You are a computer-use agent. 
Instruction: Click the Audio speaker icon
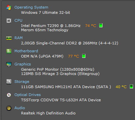(9, 108)
